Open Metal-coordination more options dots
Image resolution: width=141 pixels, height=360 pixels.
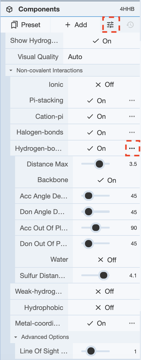[132, 323]
